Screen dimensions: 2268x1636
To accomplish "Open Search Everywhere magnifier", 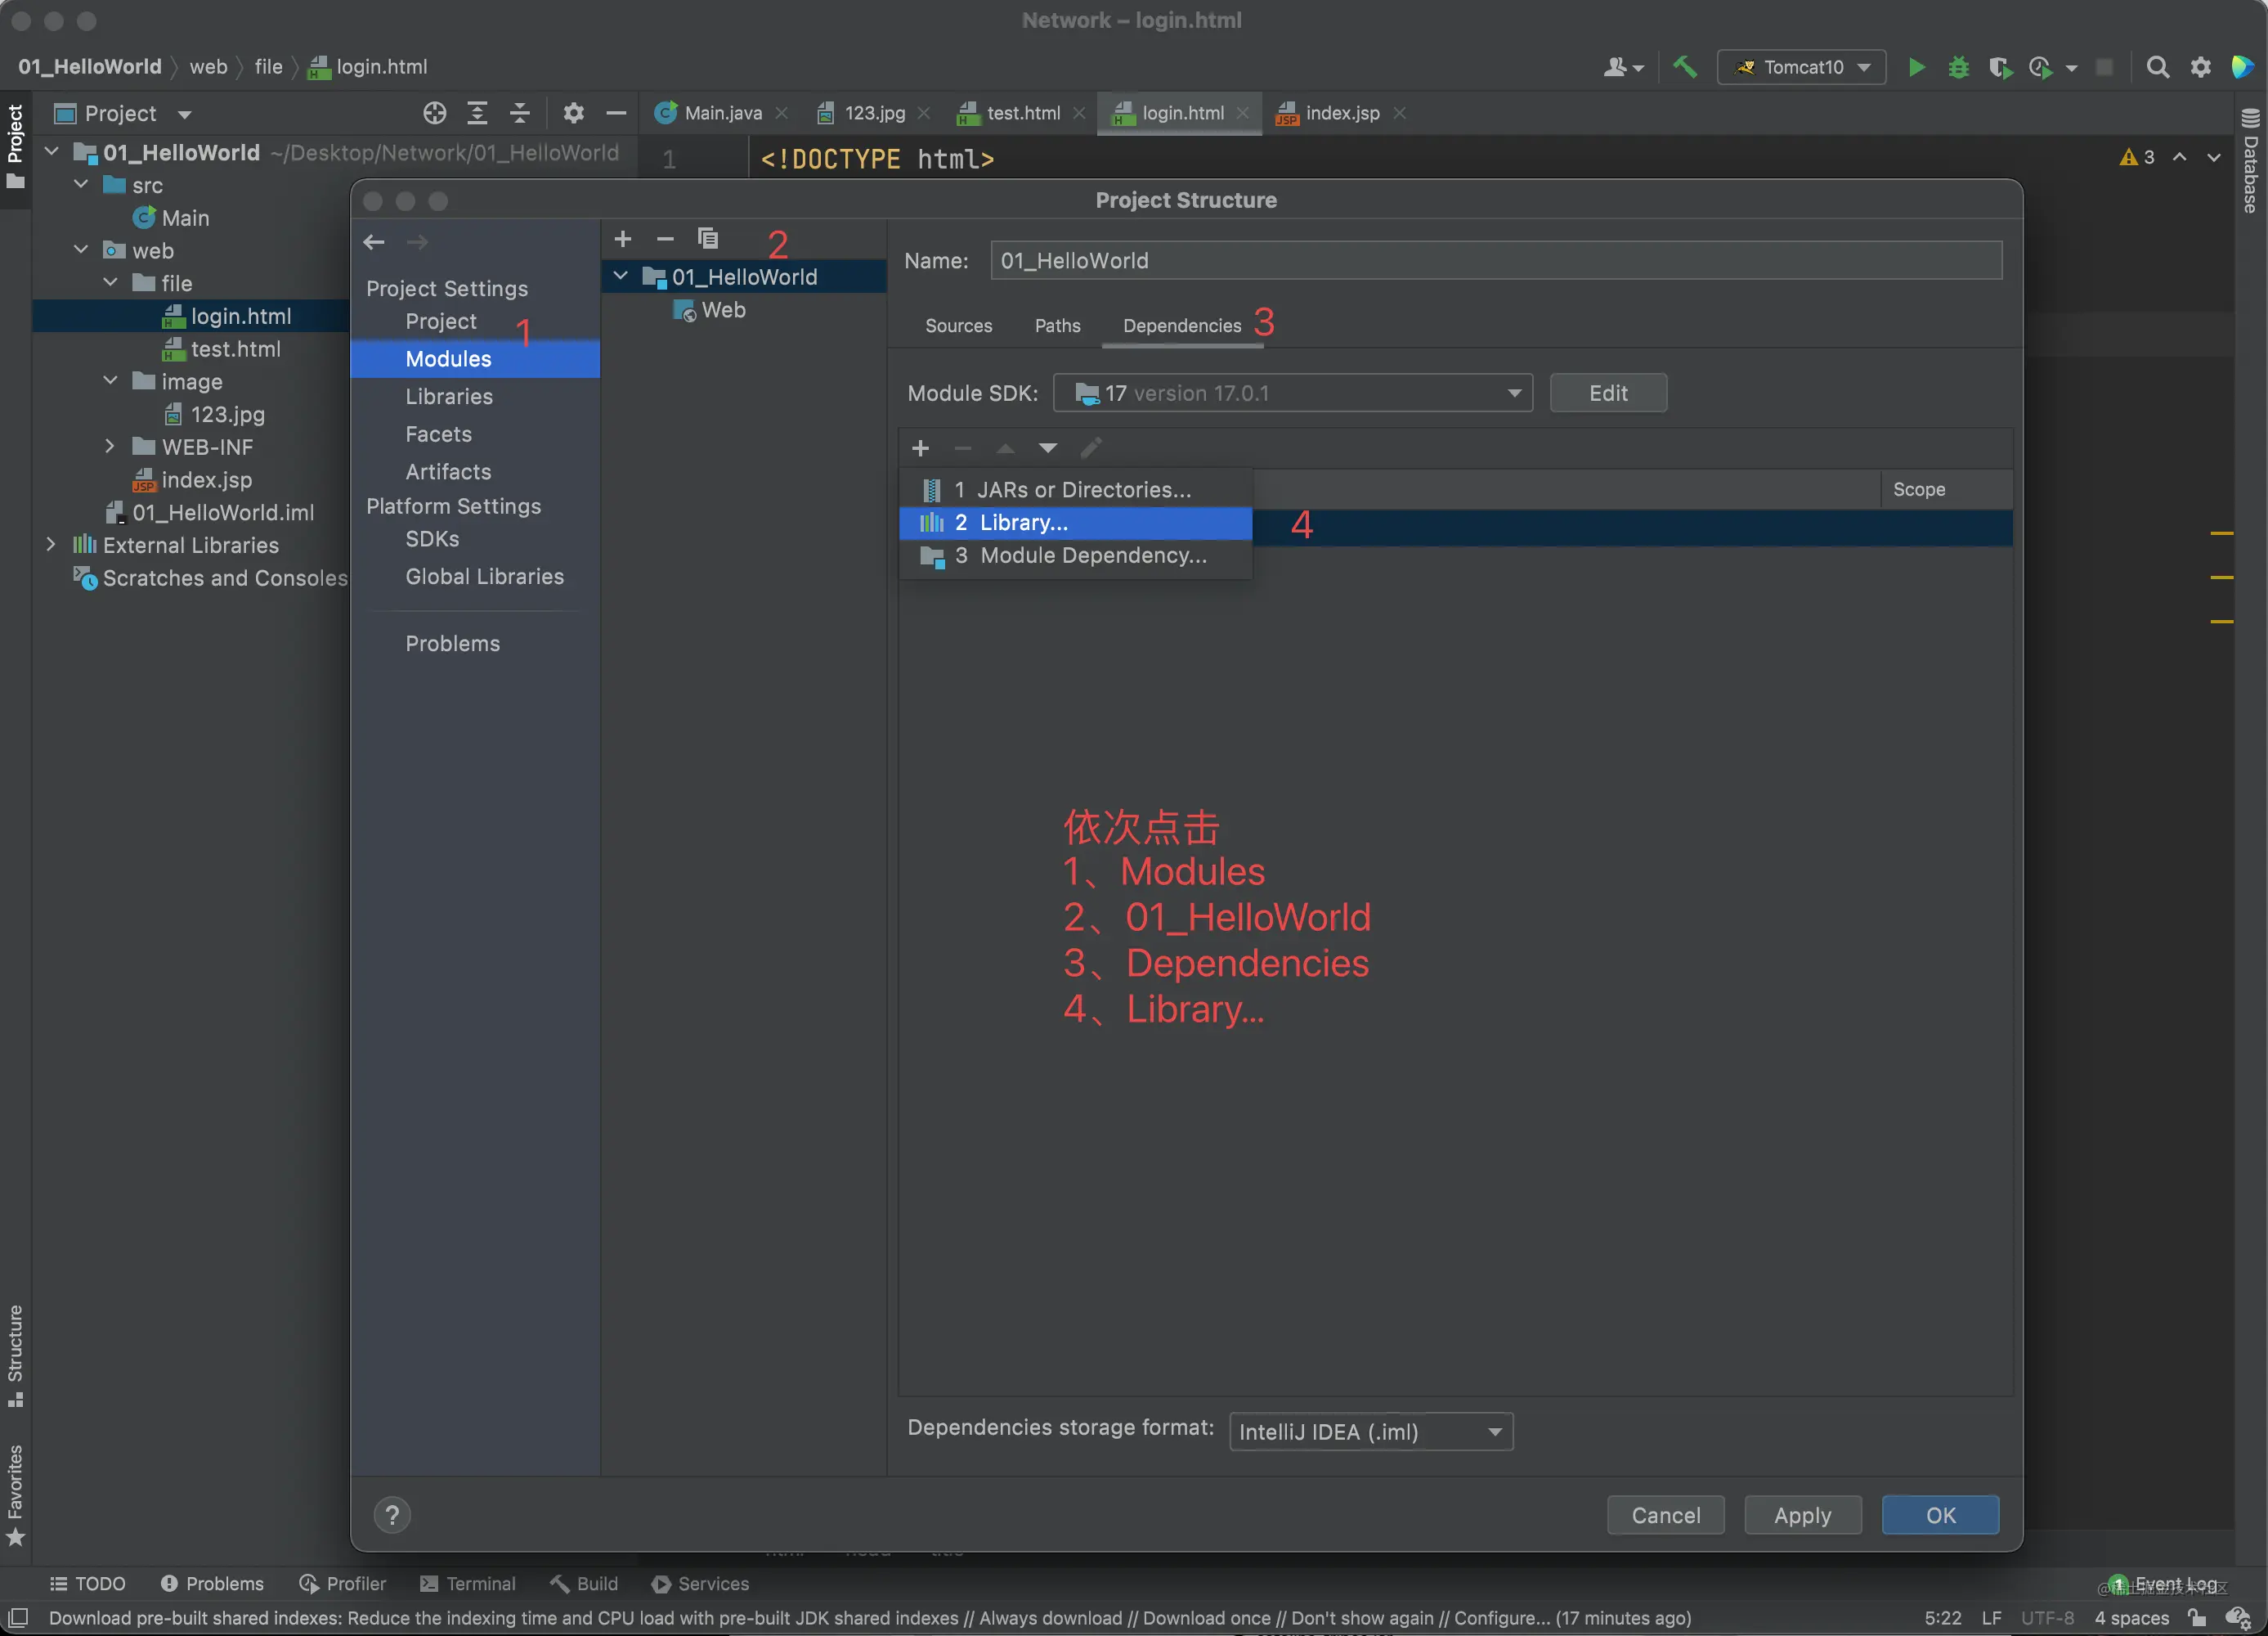I will (x=2157, y=67).
